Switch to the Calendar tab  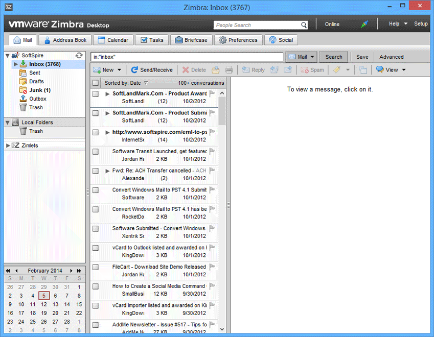coord(113,40)
